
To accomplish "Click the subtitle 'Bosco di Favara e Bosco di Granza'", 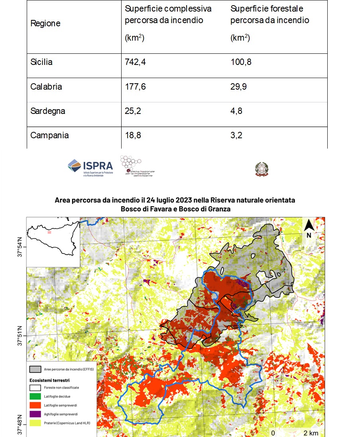I will click(x=175, y=209).
